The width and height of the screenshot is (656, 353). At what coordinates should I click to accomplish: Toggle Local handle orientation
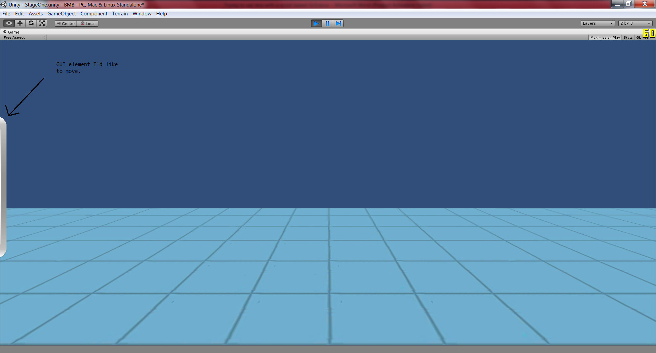point(87,23)
